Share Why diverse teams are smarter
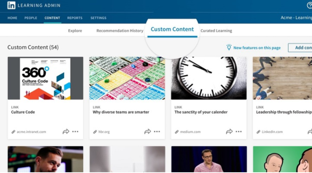The width and height of the screenshot is (312, 173). [x=147, y=132]
